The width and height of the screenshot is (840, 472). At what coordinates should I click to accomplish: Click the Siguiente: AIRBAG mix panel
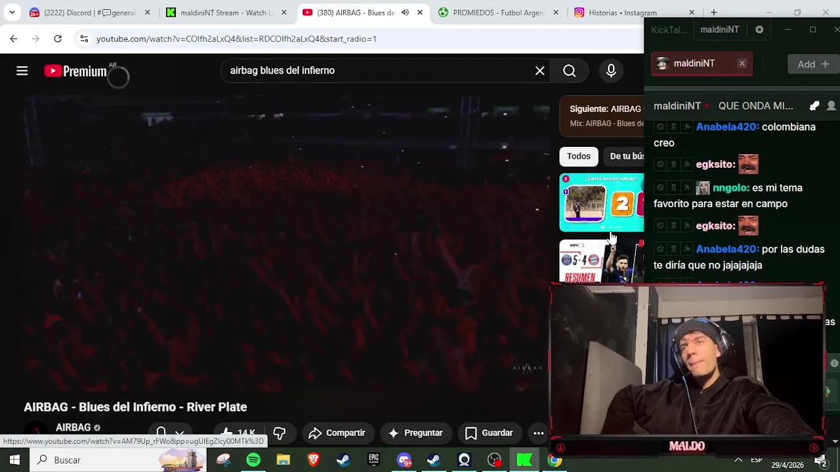pyautogui.click(x=601, y=116)
